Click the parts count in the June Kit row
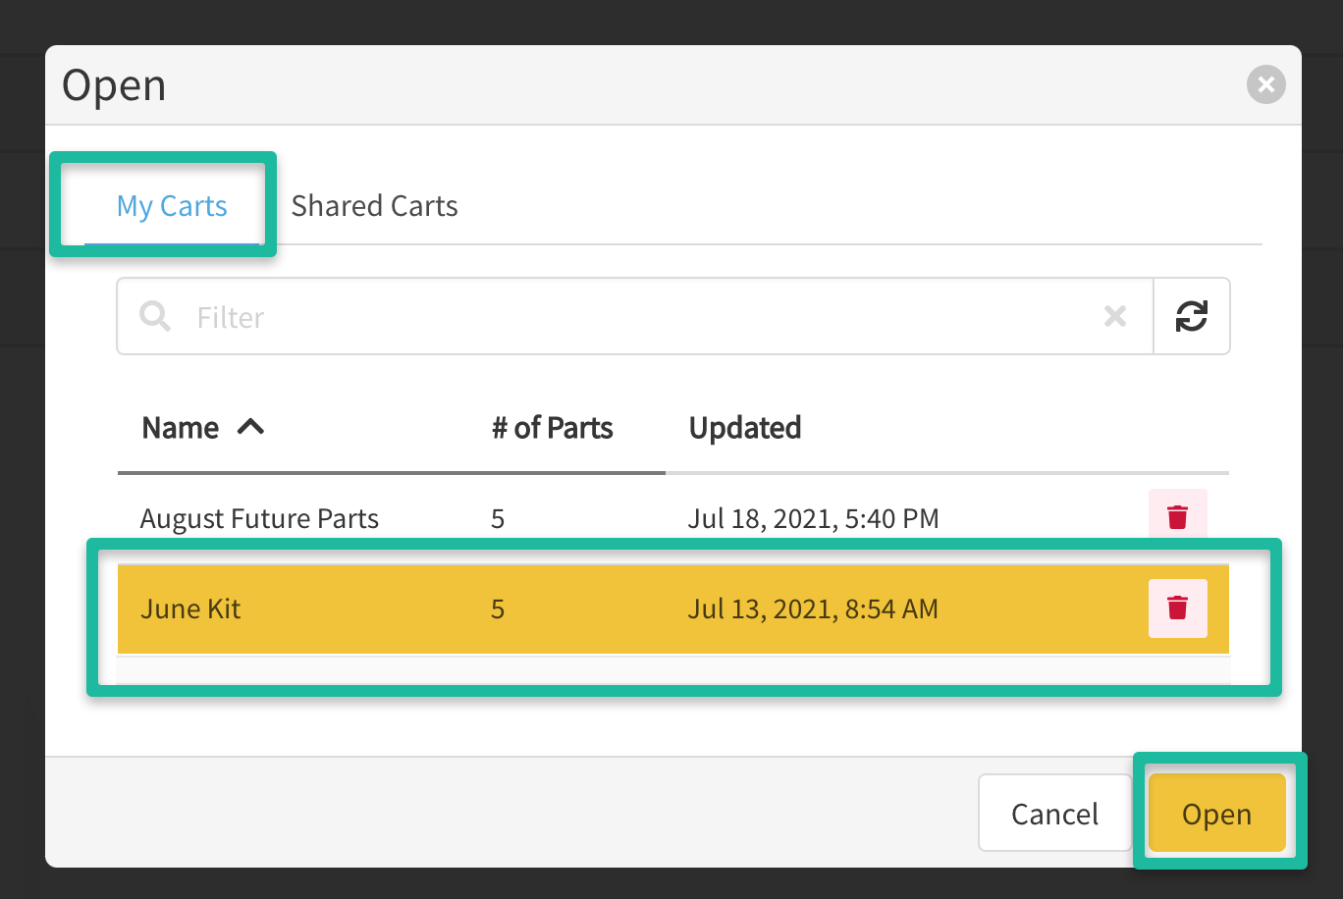Image resolution: width=1343 pixels, height=899 pixels. (x=498, y=608)
